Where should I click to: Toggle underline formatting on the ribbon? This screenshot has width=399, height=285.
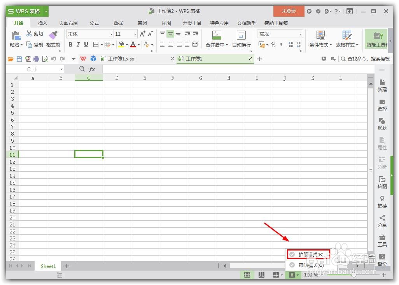click(86, 45)
